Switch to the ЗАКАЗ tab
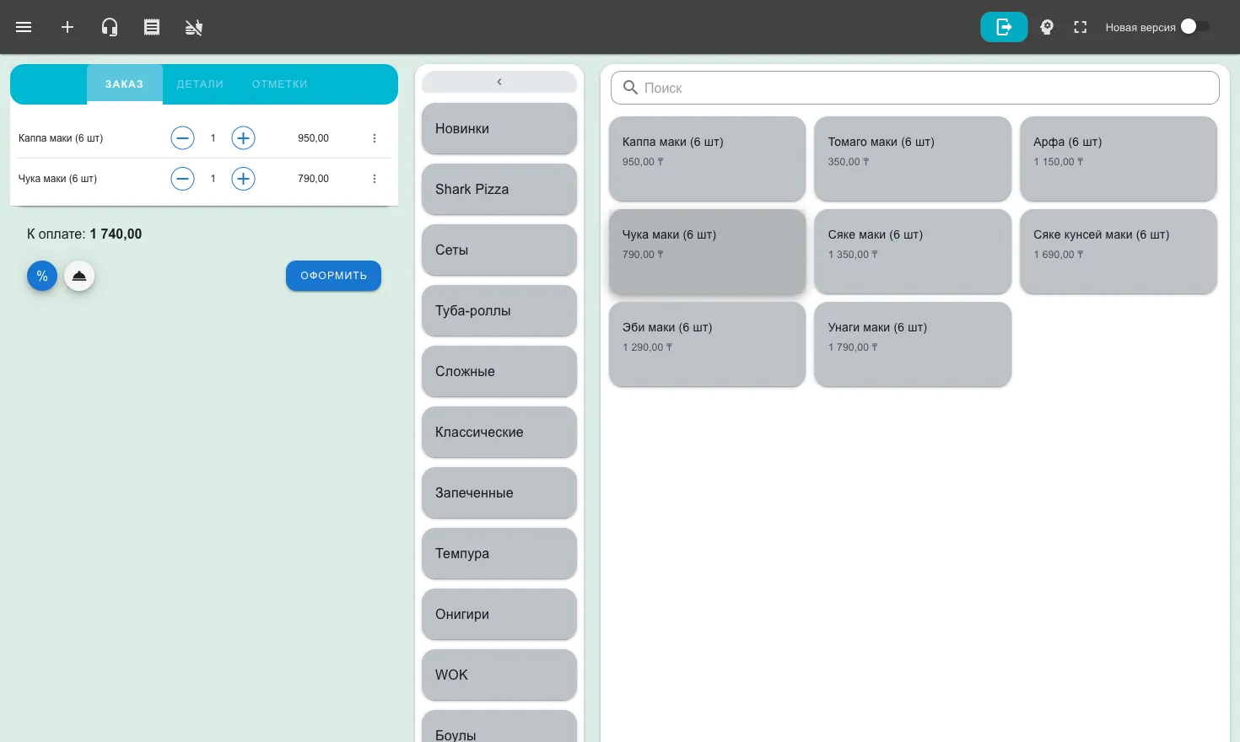This screenshot has height=742, width=1240. pos(124,84)
